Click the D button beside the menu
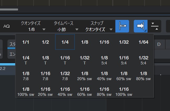Image resolution: width=170 pixels, height=111 pixels. pyautogui.click(x=158, y=44)
